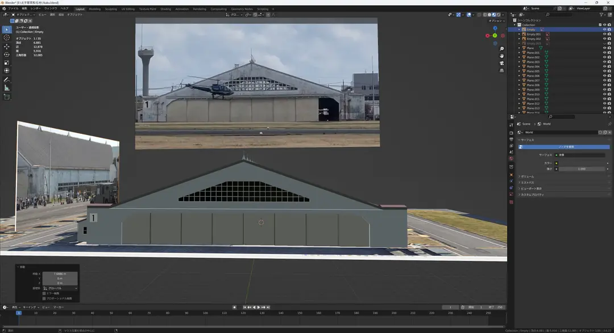Viewport: 614px width, 333px height.
Task: Select the Add Cube tool
Action: [7, 96]
